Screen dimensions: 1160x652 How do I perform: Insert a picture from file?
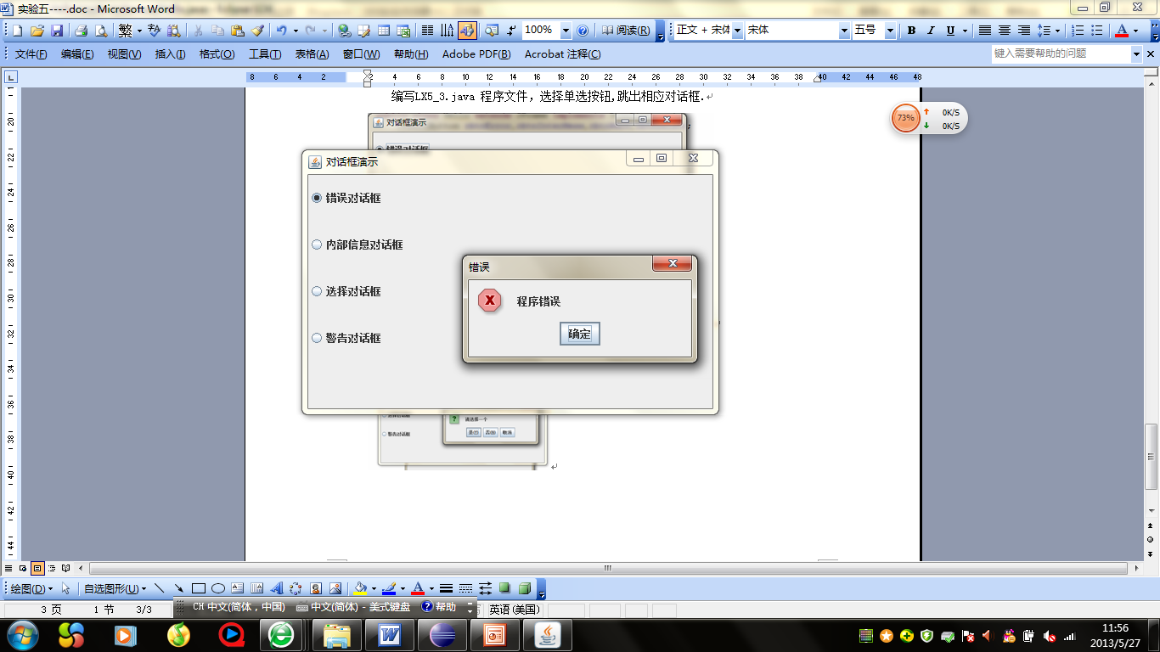[x=335, y=588]
